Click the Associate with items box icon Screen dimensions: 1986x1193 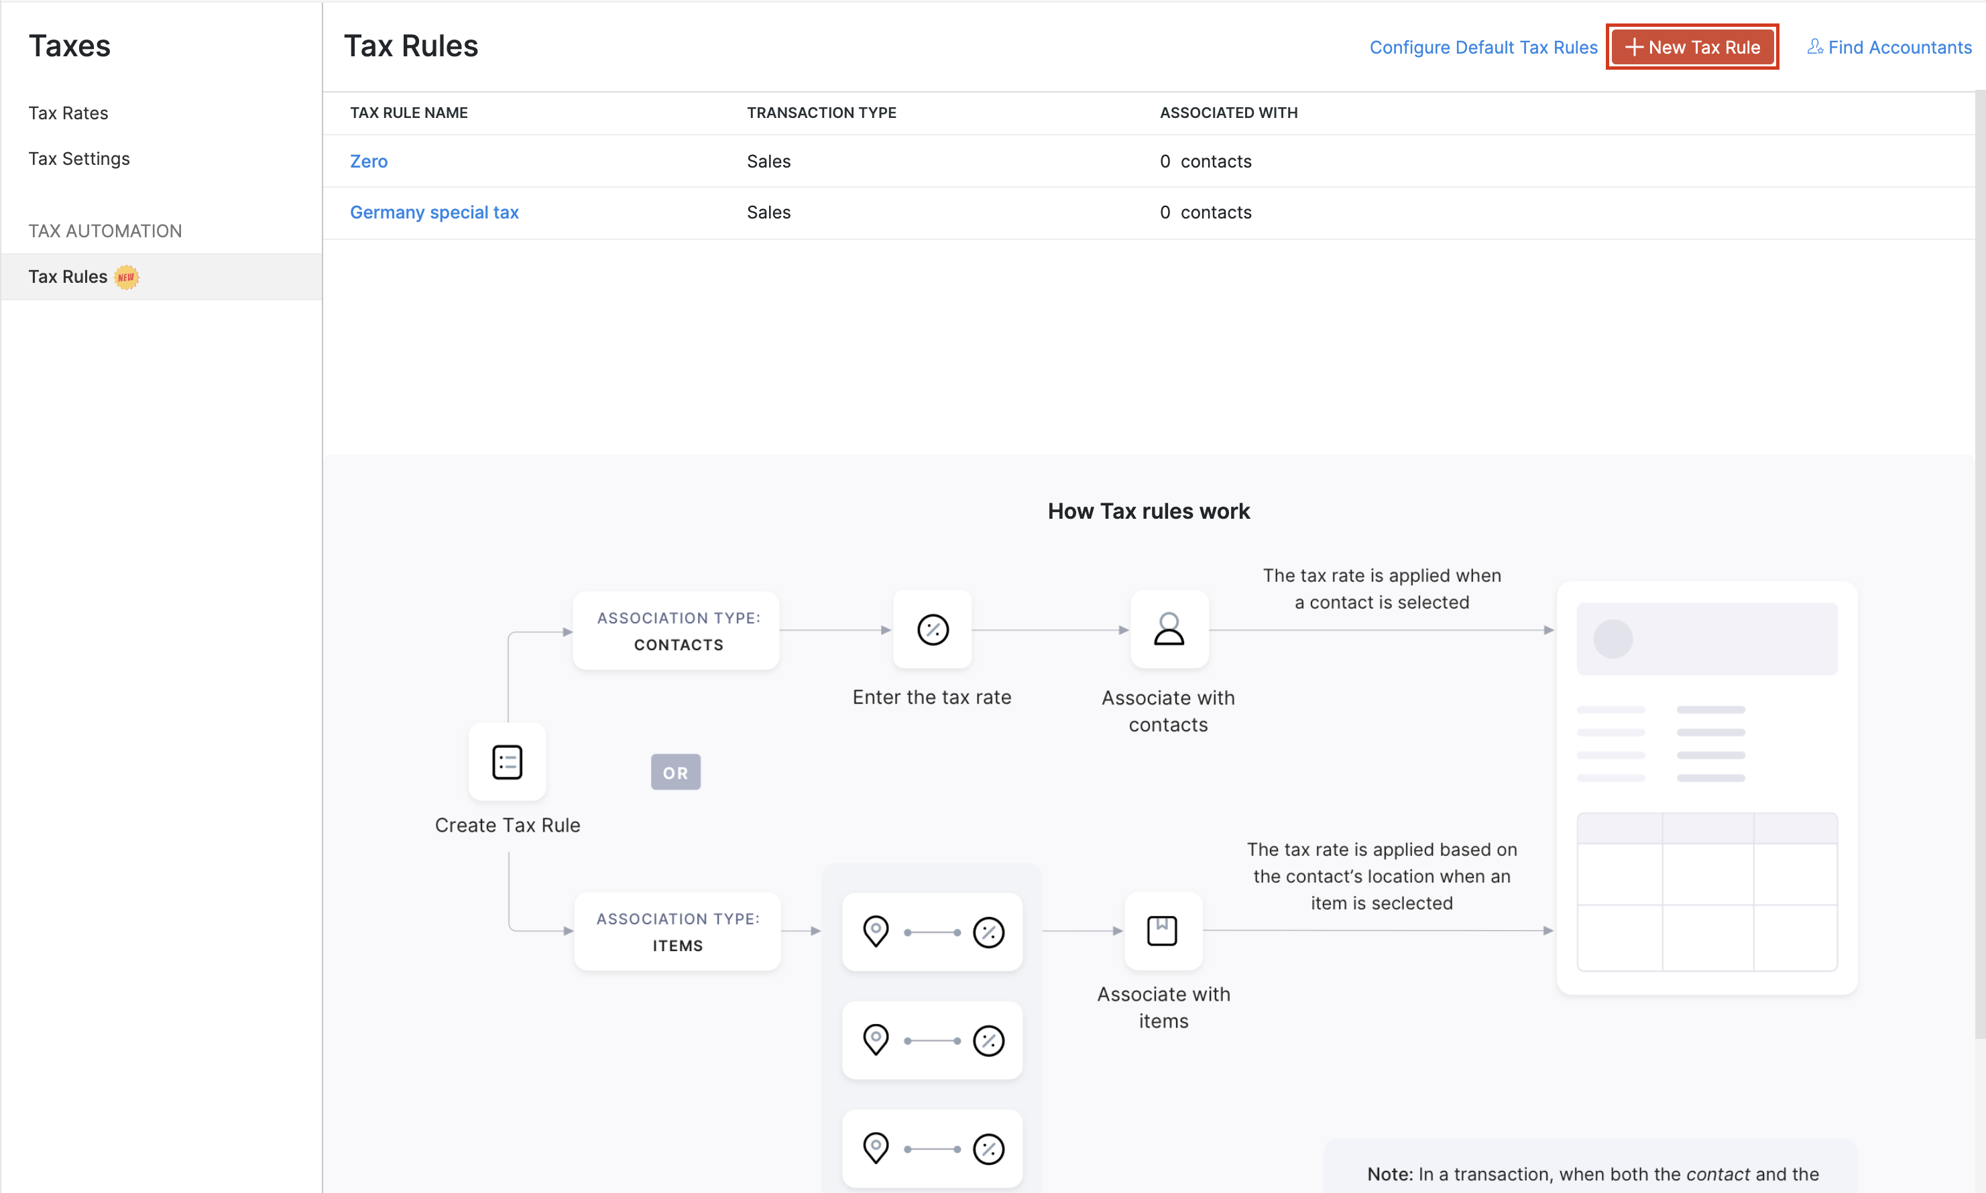pyautogui.click(x=1161, y=930)
